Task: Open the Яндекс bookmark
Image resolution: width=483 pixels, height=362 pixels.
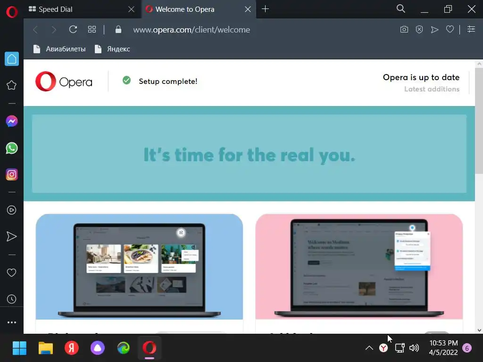Action: (112, 49)
